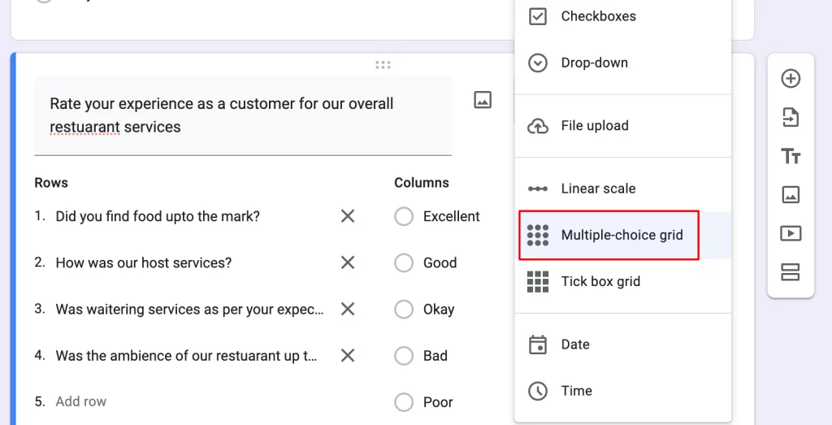Select the Good column radio button
832x425 pixels.
(404, 262)
